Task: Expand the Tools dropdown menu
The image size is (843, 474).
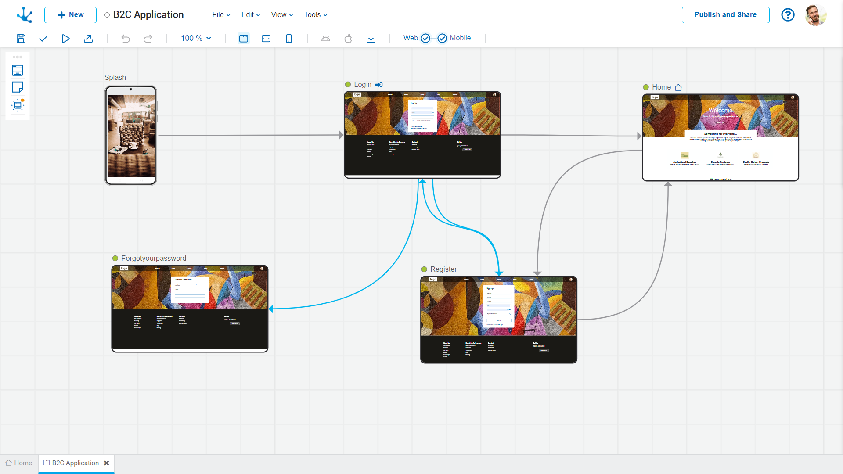Action: point(316,15)
